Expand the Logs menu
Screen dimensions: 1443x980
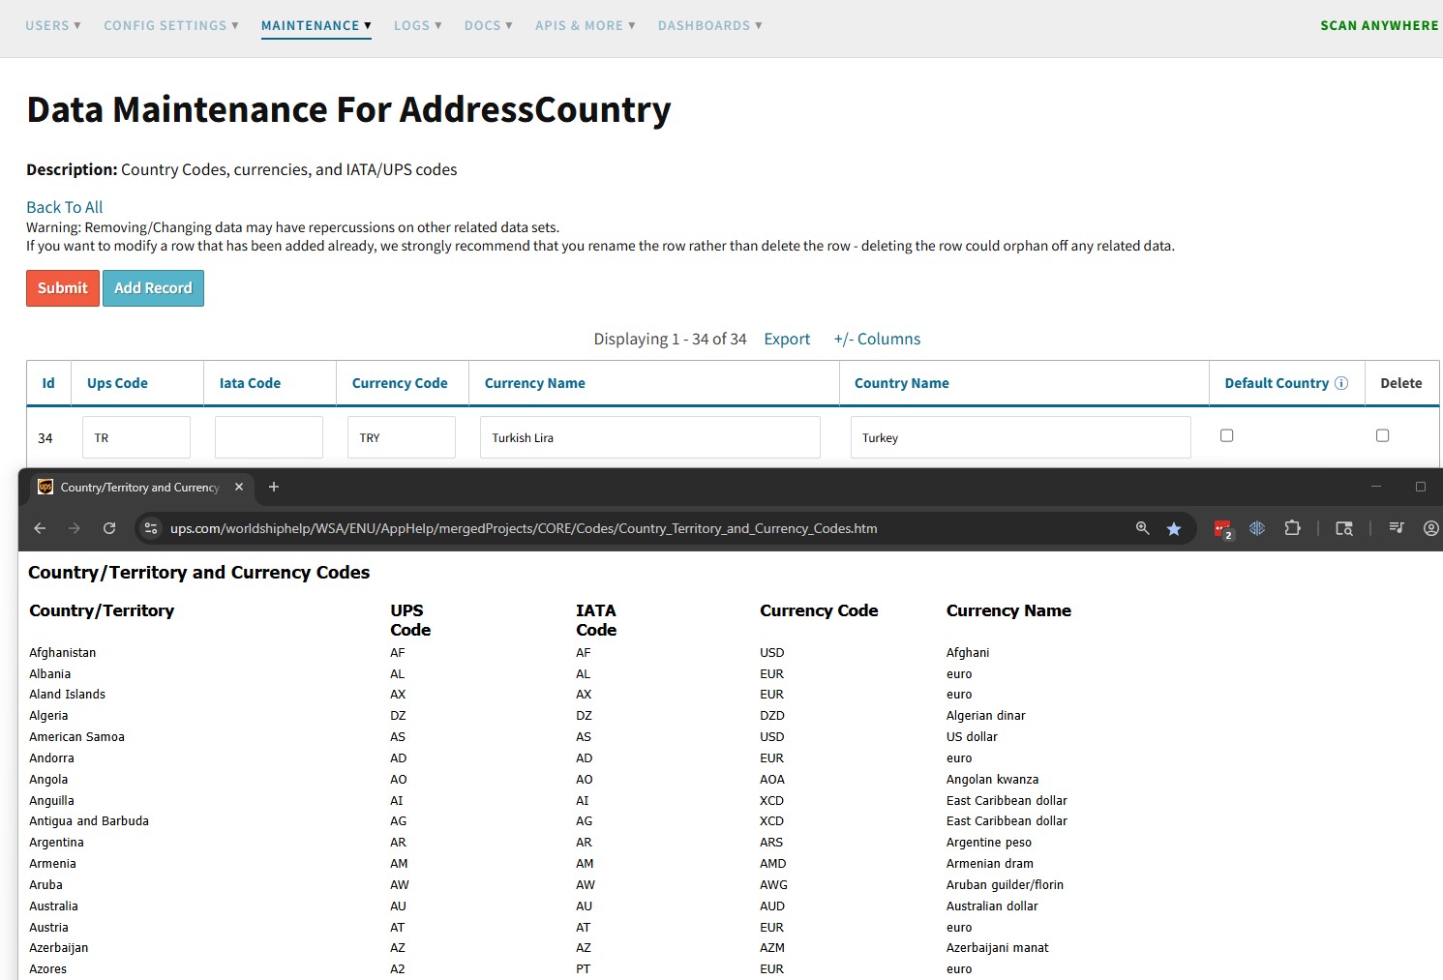click(x=418, y=25)
